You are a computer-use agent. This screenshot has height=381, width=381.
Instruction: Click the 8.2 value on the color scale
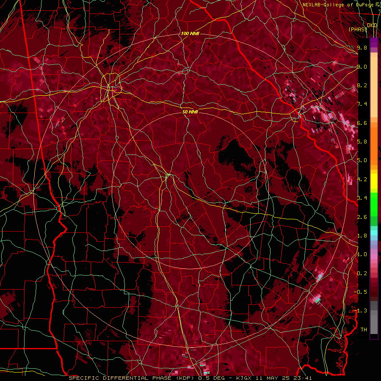click(362, 85)
